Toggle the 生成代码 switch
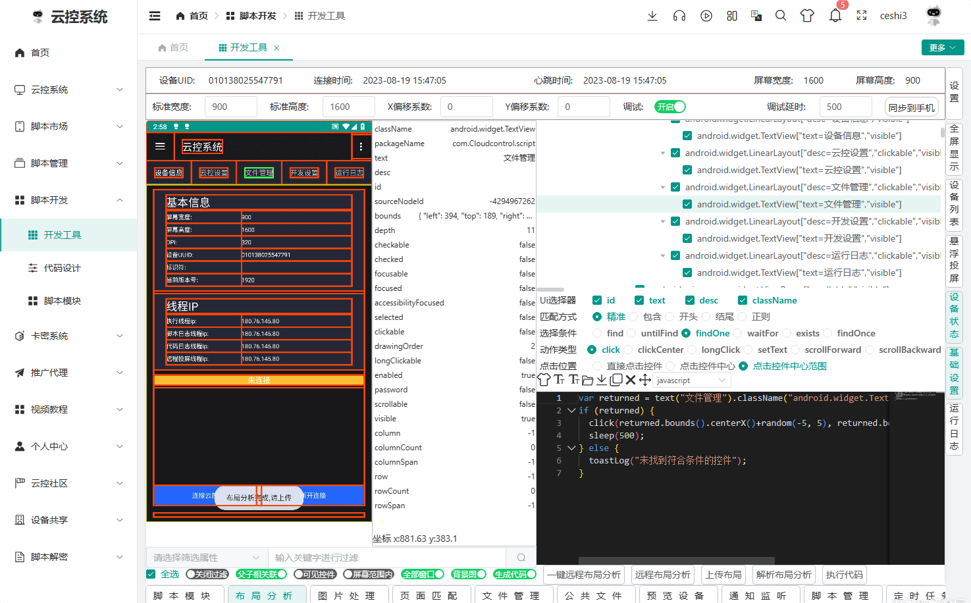 (x=515, y=574)
